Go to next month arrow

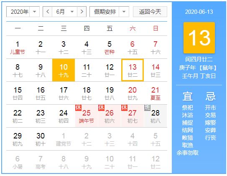pyautogui.click(x=82, y=12)
